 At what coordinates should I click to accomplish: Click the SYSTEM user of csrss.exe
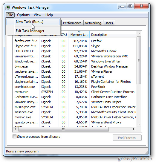47,92
